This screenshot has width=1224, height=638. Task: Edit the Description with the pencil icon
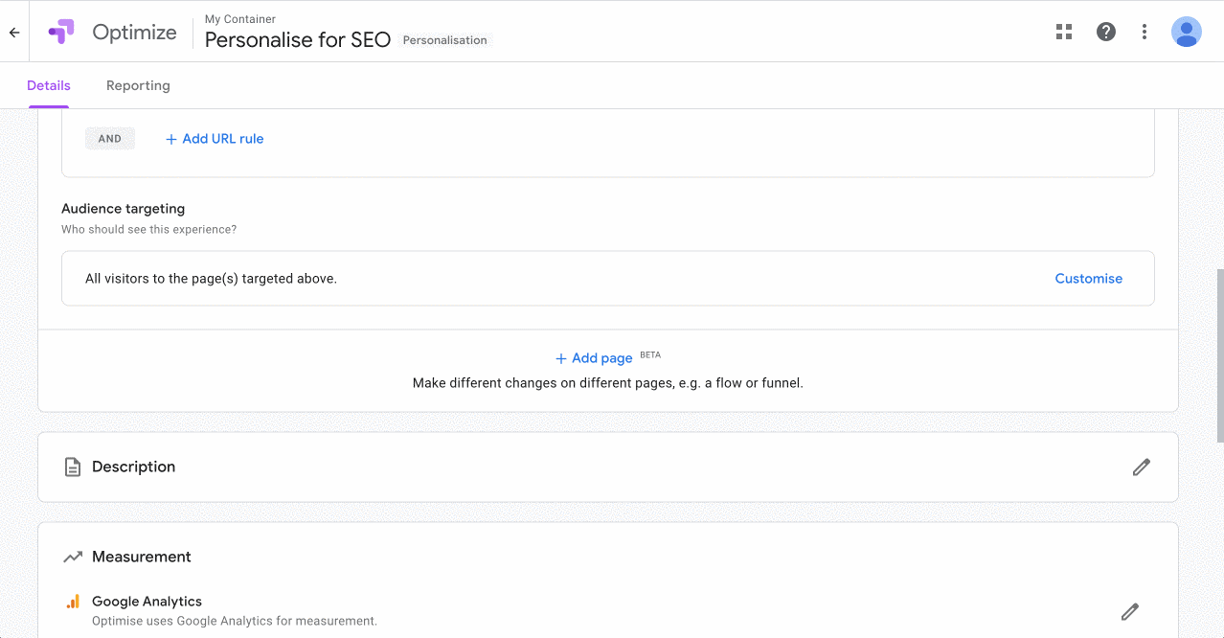tap(1141, 467)
